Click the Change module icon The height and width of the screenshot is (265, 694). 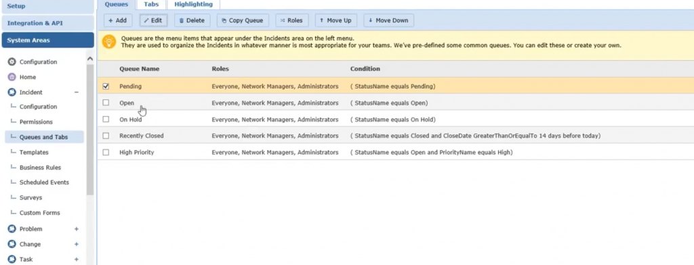[12, 244]
